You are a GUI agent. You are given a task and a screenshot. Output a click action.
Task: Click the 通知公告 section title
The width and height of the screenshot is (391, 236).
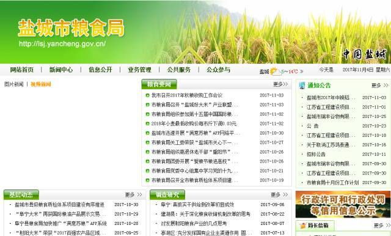click(319, 86)
